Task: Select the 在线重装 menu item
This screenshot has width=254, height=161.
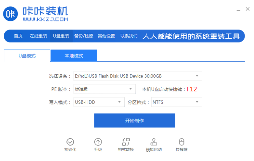Action: [38, 36]
